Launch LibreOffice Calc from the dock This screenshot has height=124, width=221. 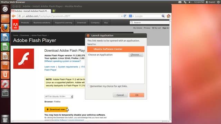5,47
